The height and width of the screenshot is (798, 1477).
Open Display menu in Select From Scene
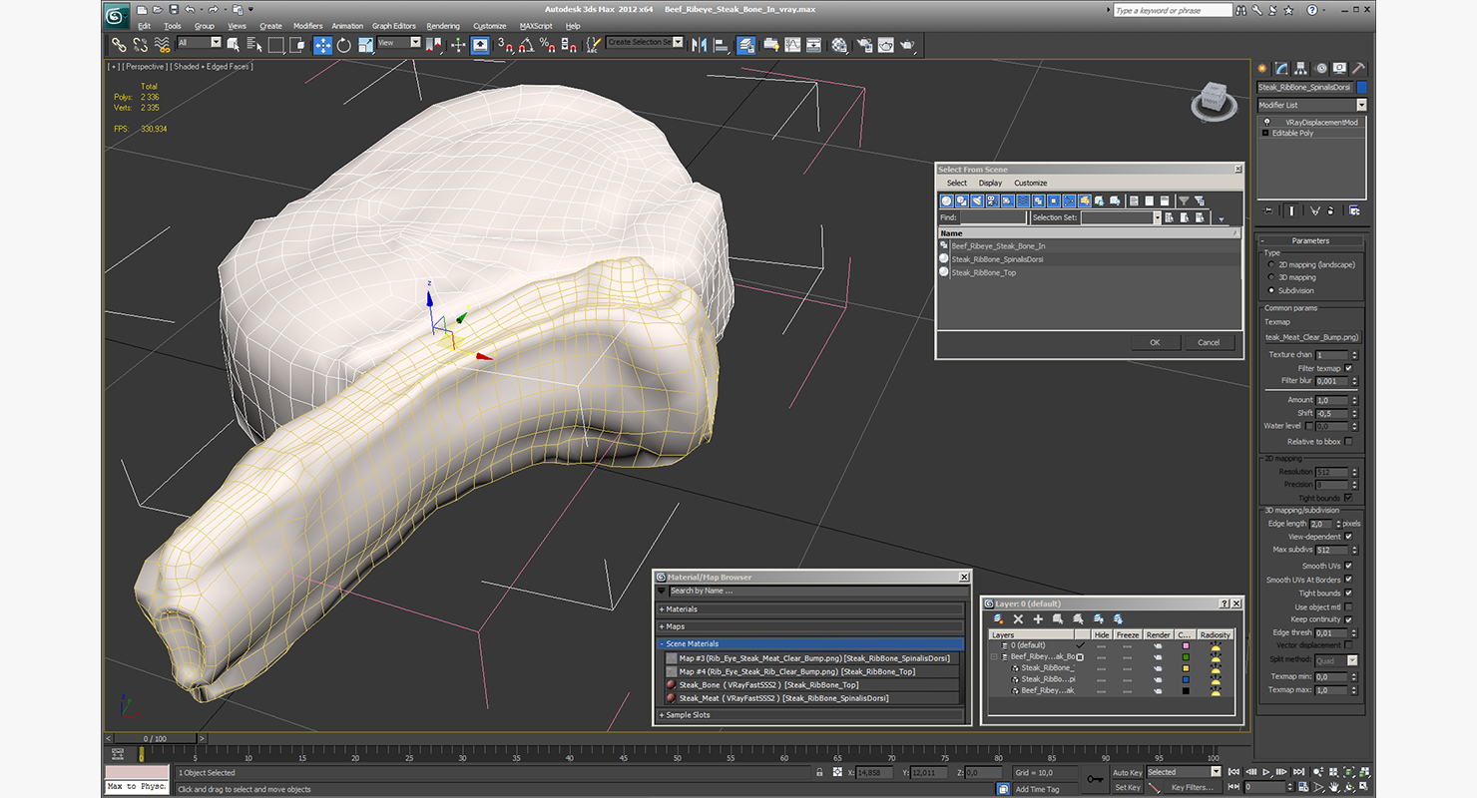(x=990, y=184)
